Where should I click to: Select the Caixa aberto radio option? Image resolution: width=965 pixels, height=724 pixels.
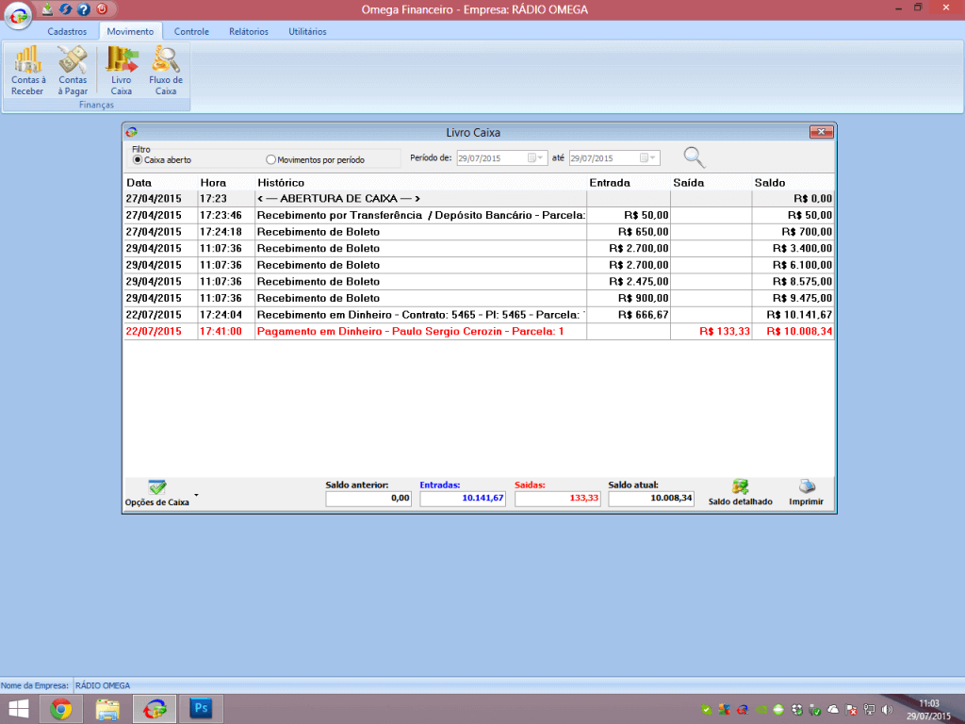pyautogui.click(x=138, y=160)
